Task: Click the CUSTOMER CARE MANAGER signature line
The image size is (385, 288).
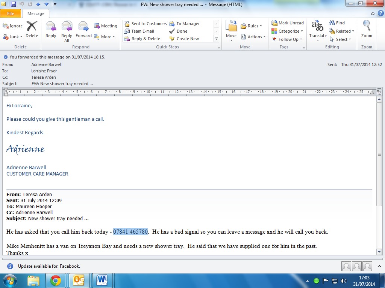Action: (x=37, y=174)
